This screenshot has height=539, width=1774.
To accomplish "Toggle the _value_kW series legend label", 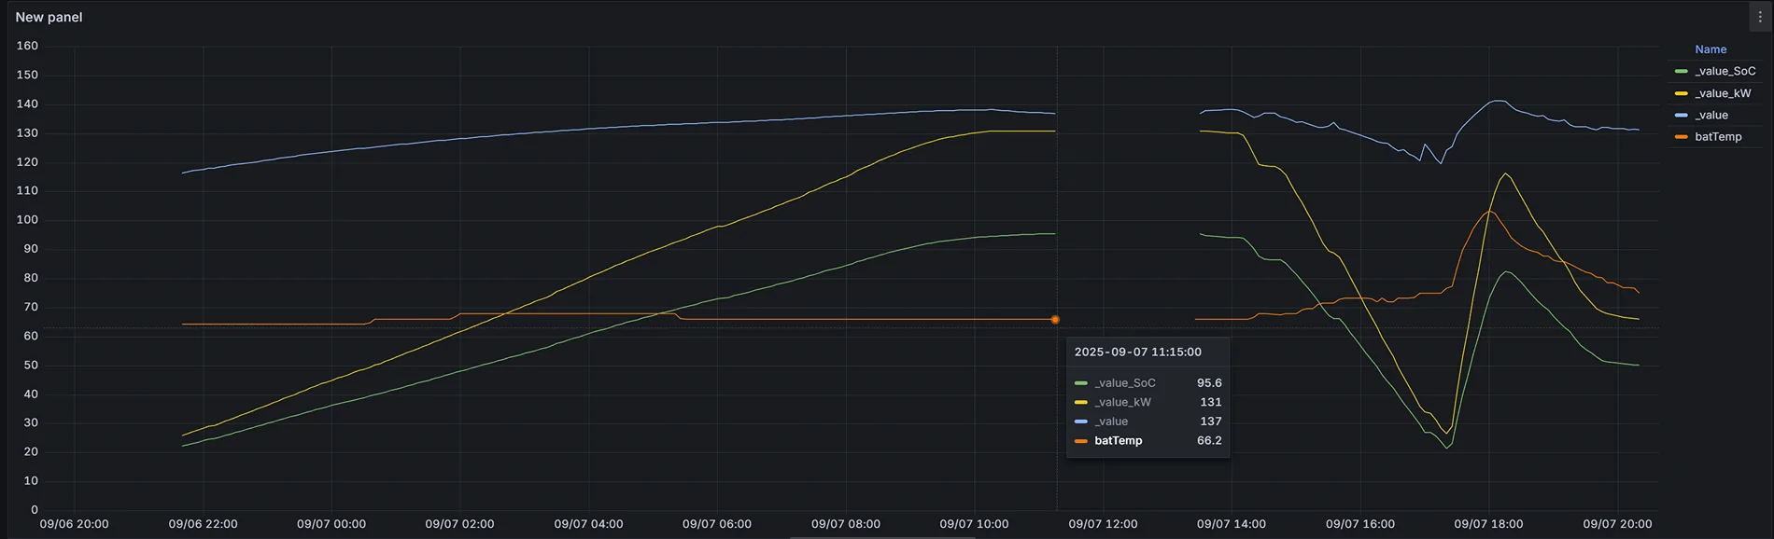I will tap(1723, 93).
